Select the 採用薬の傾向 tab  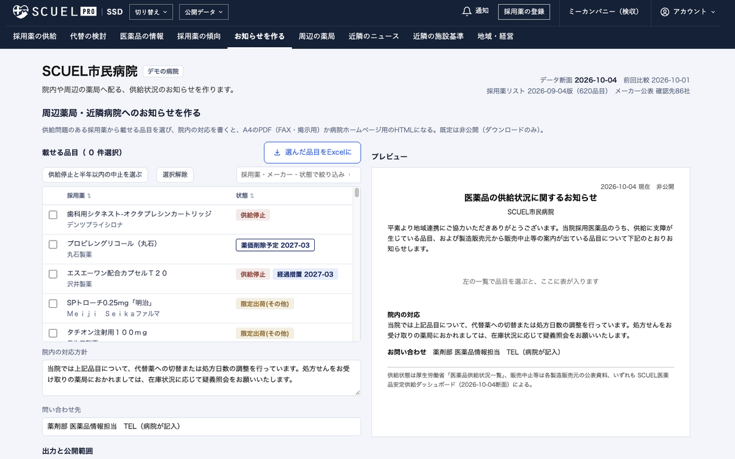click(x=199, y=36)
